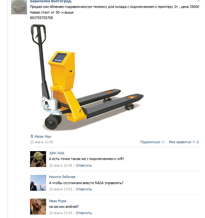Open the yellow hydraulic pallet truck photo
Viewport: 205px width, 218px height.
(x=87, y=77)
